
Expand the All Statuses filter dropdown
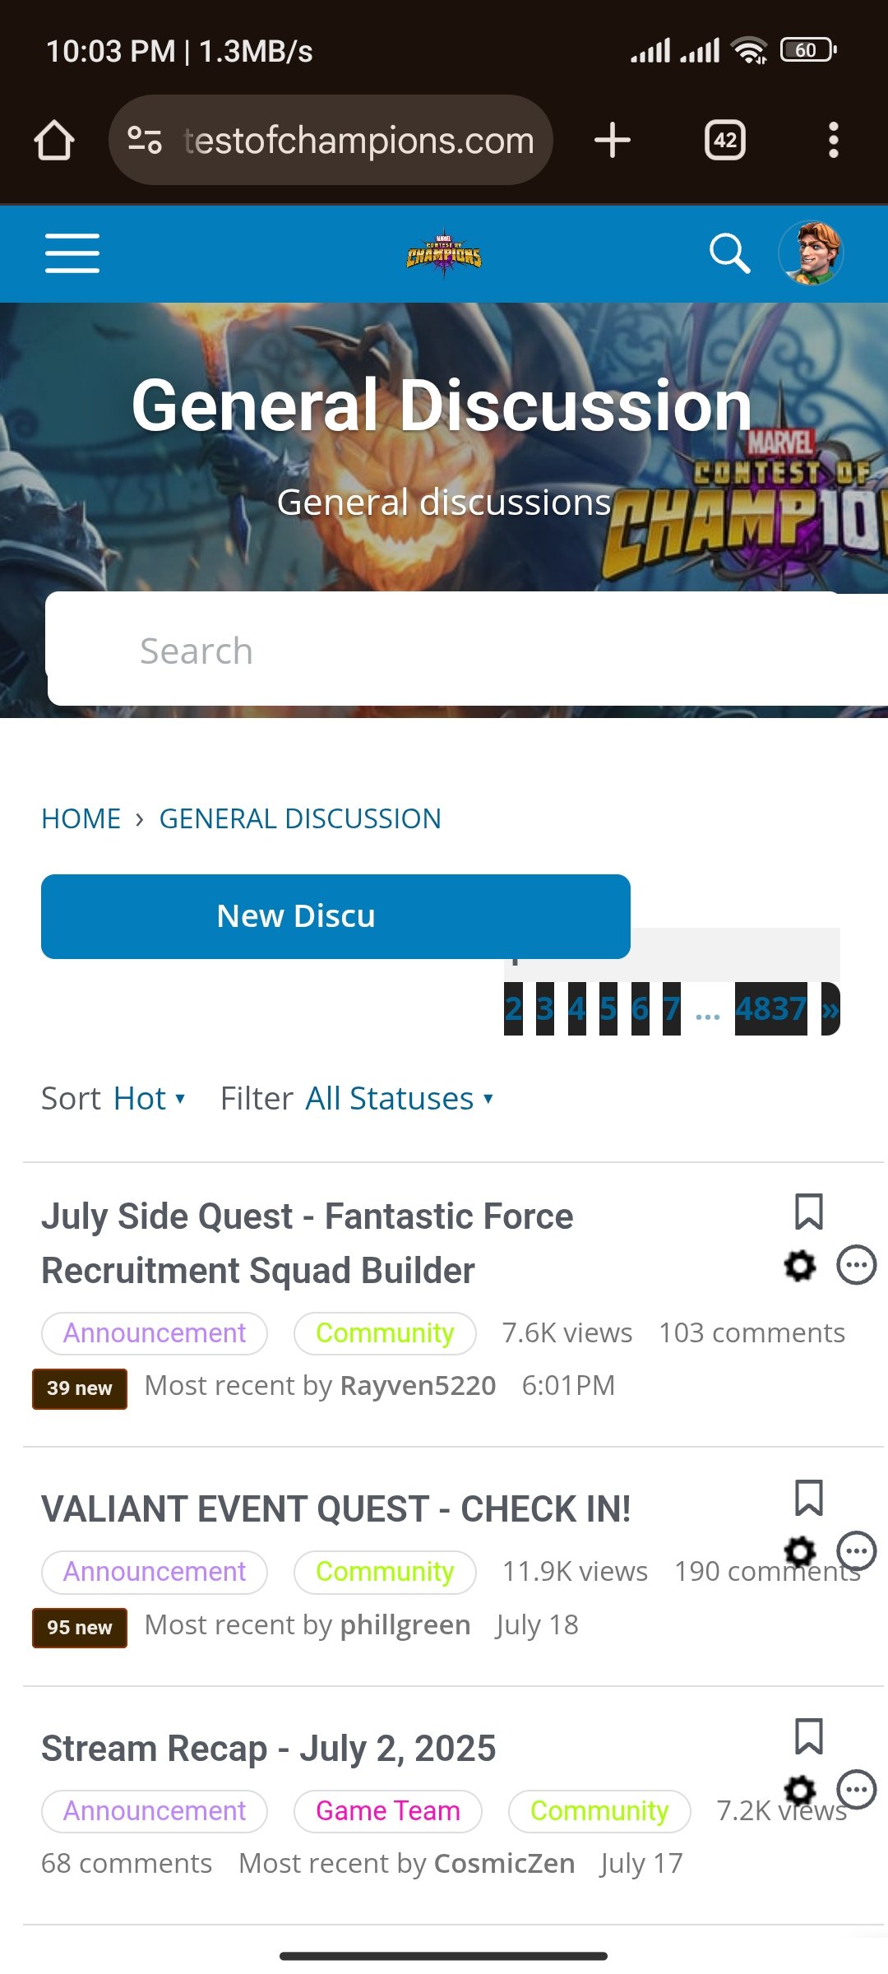(x=400, y=1099)
